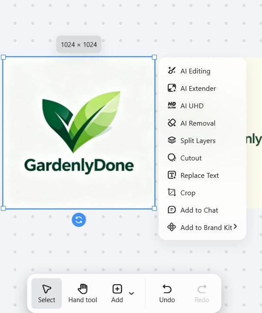This screenshot has width=262, height=313.
Task: Click the AI UHD icon
Action: [172, 106]
